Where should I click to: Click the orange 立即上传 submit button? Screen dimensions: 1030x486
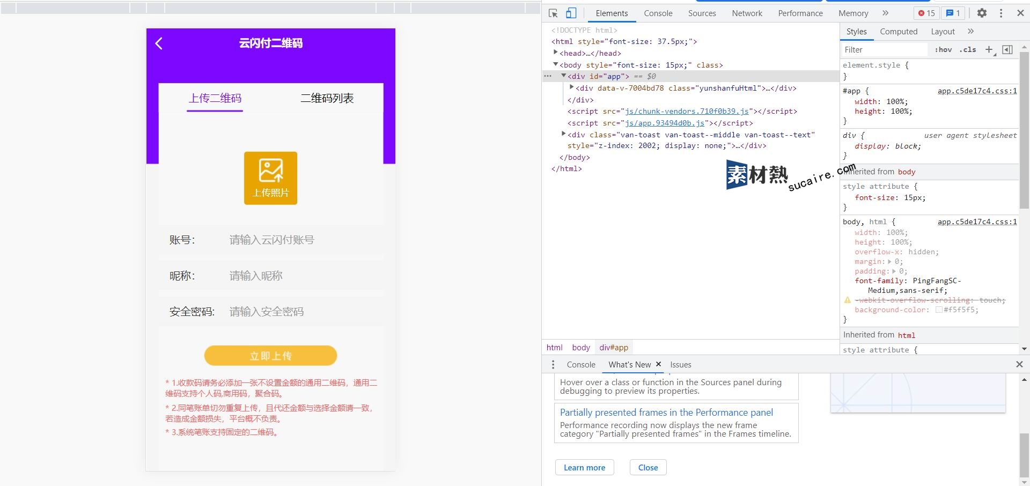270,356
